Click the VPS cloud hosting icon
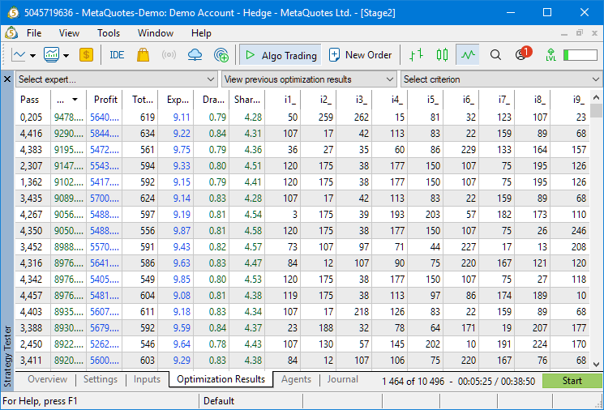 click(x=195, y=55)
